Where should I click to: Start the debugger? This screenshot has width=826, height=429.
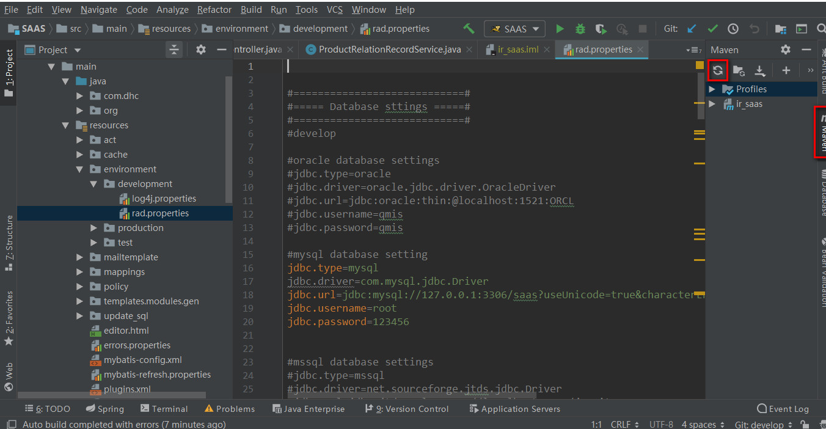coord(579,28)
